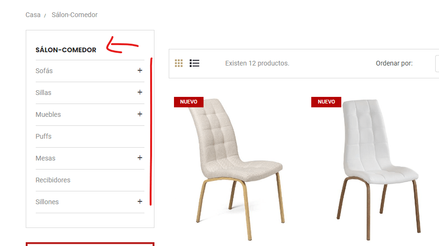Expand the Muebles plus icon
This screenshot has height=246, width=439.
click(x=140, y=114)
